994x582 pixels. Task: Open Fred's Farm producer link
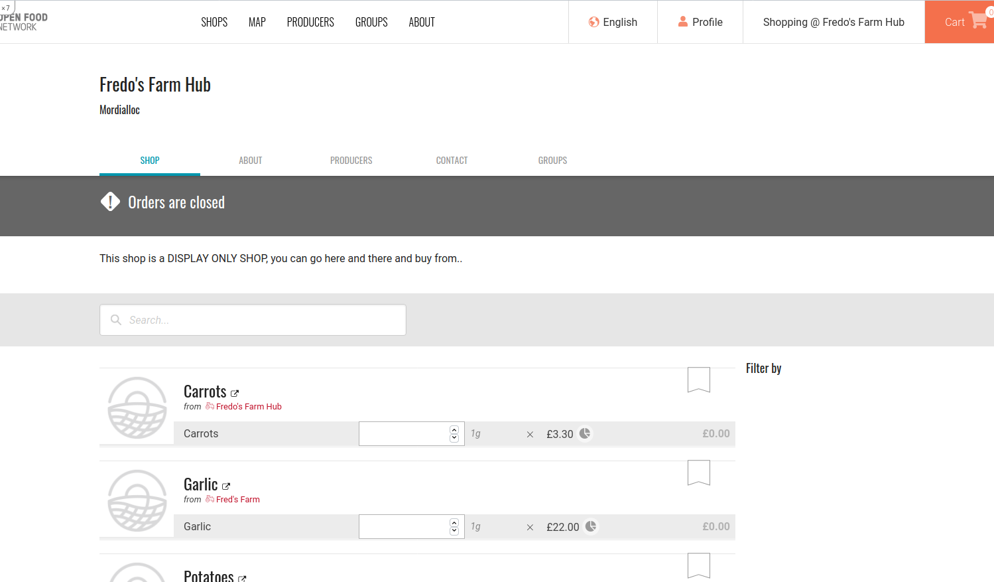pos(238,499)
